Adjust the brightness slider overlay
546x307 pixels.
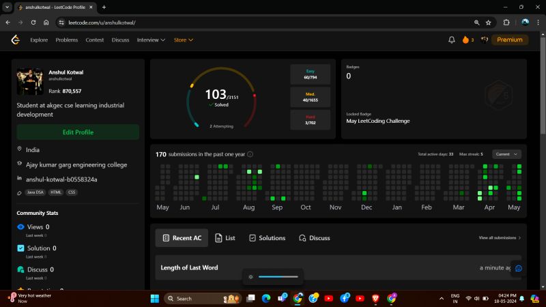[278, 277]
